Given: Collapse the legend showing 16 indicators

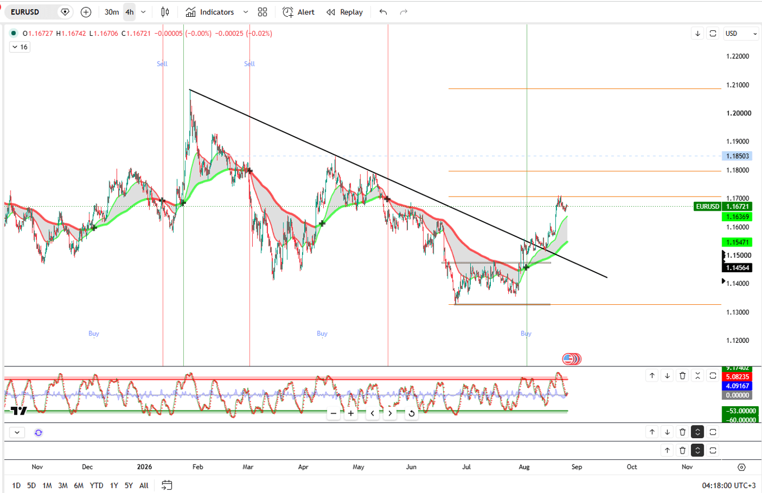Looking at the screenshot, I should (20, 47).
